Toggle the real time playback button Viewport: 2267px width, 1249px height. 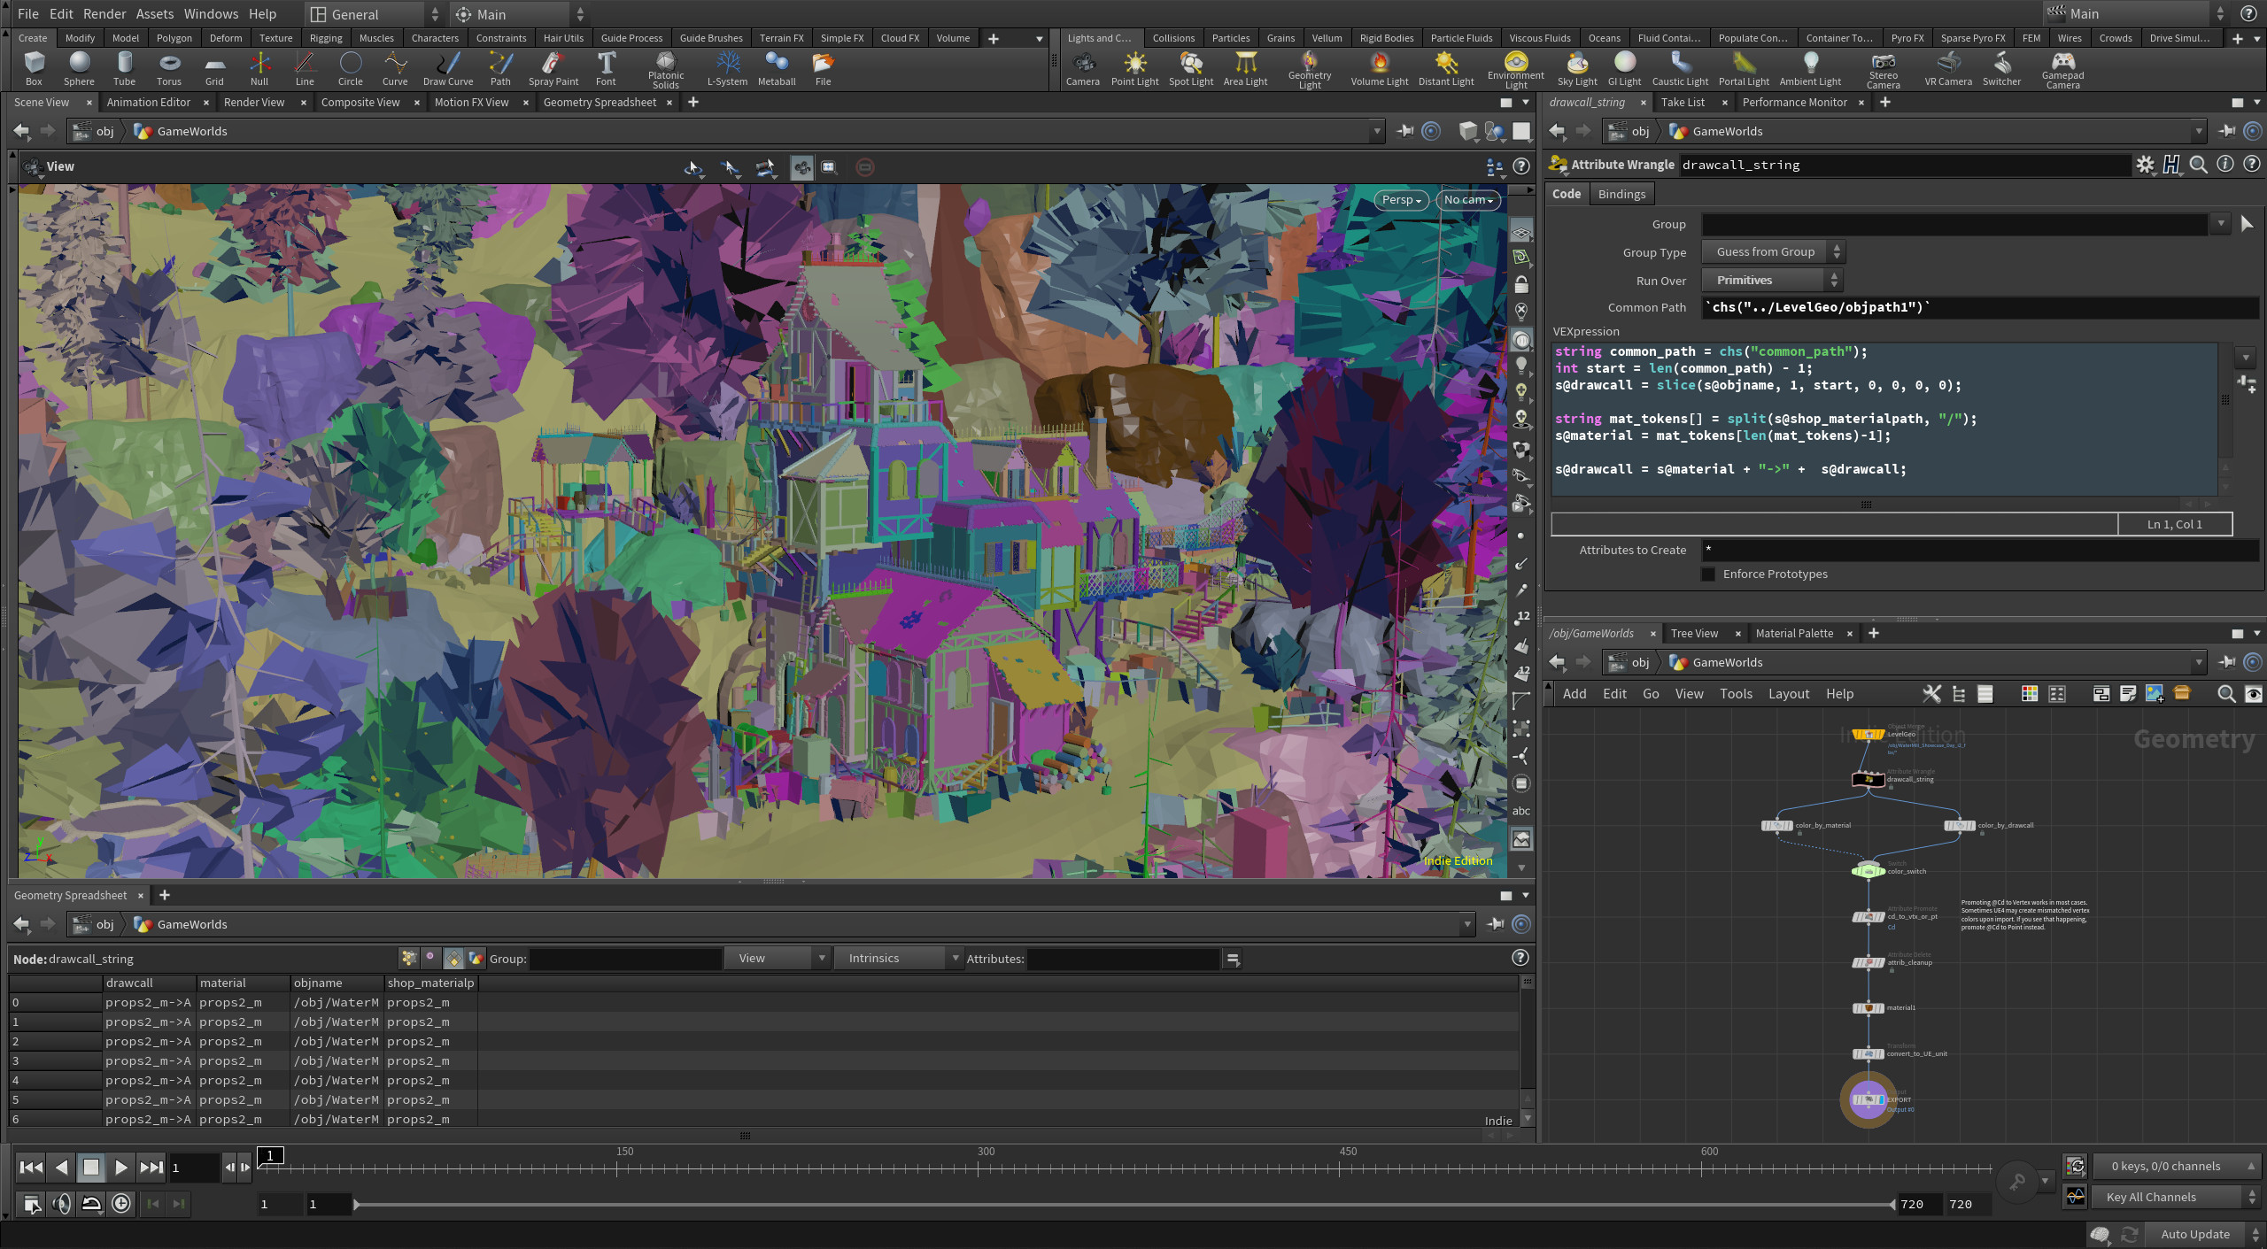pos(121,1204)
